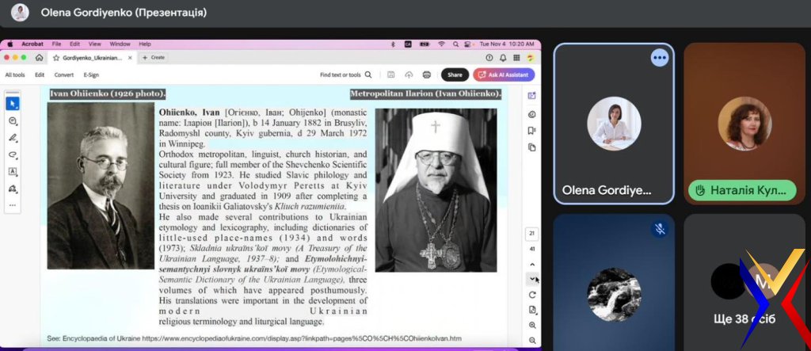Screen dimensions: 811x351
Task: Select the arrow Selection tool in Acrobat
Action: pos(13,104)
